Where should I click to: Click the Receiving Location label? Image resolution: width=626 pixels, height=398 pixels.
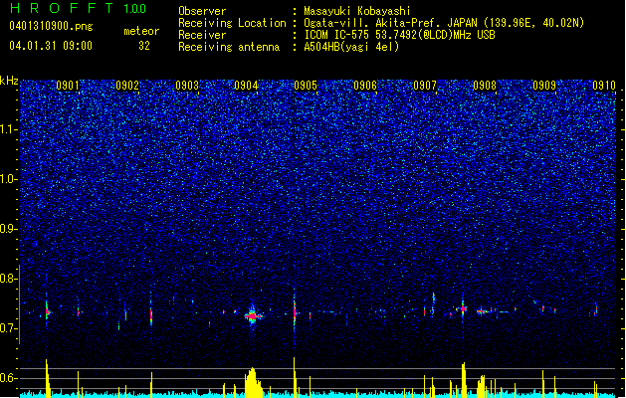(232, 23)
